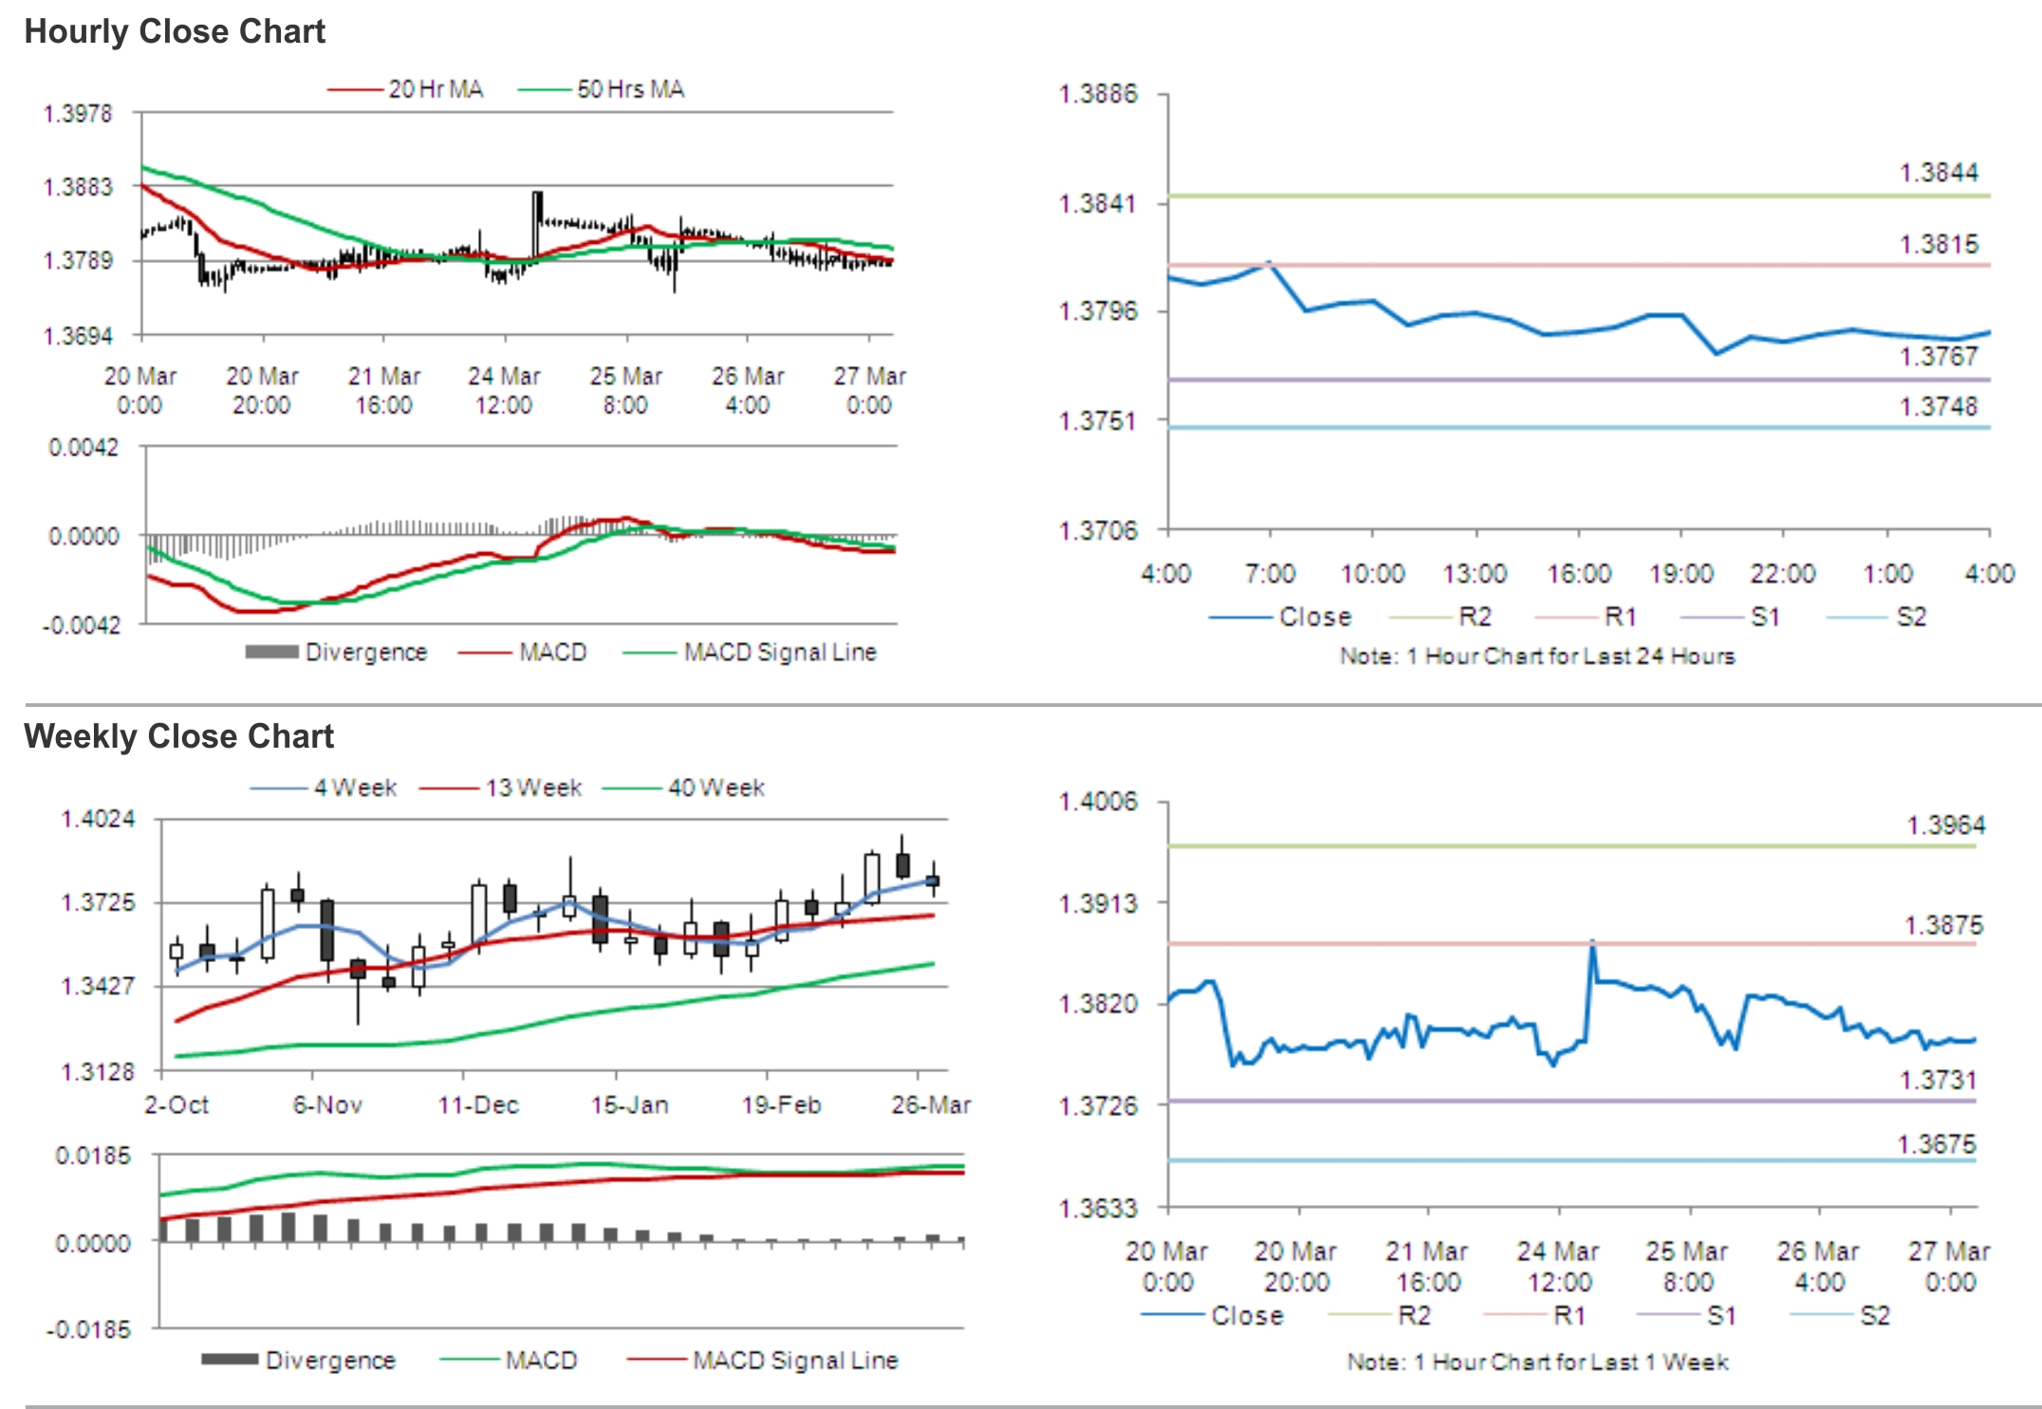
Task: Click the 1.3694 axis value
Action: coord(78,336)
